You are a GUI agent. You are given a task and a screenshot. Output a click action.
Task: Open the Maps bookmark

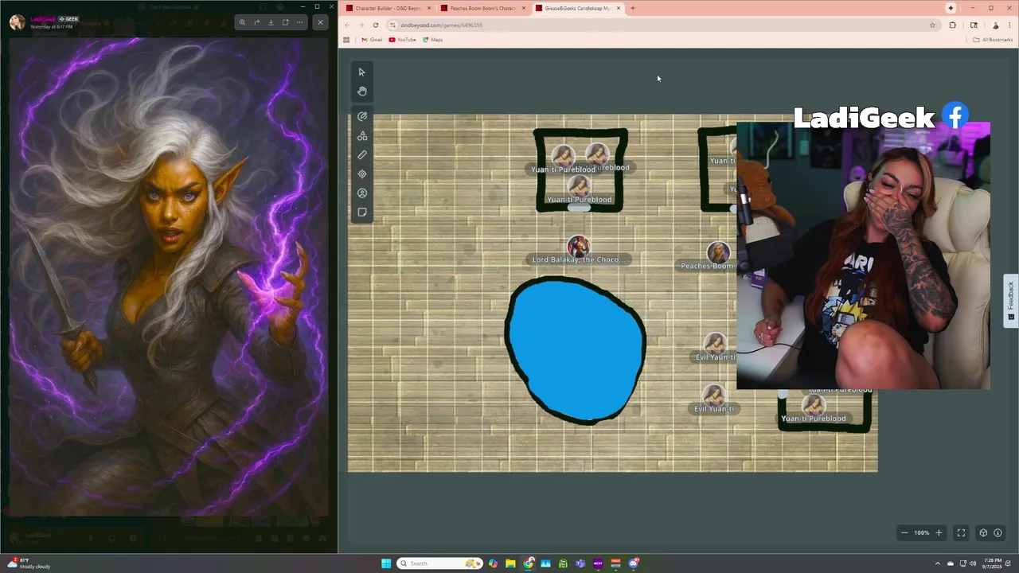click(433, 40)
